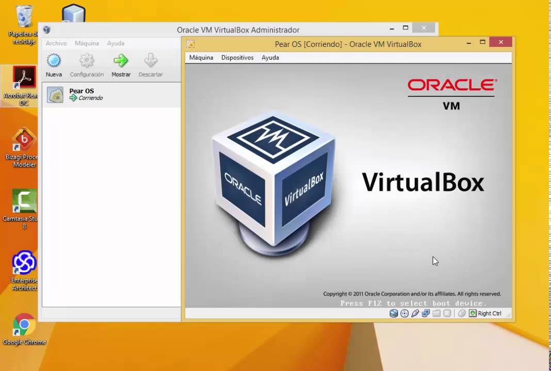Click the host key green arrow icon
Viewport: 551px width, 371px height.
tap(473, 313)
